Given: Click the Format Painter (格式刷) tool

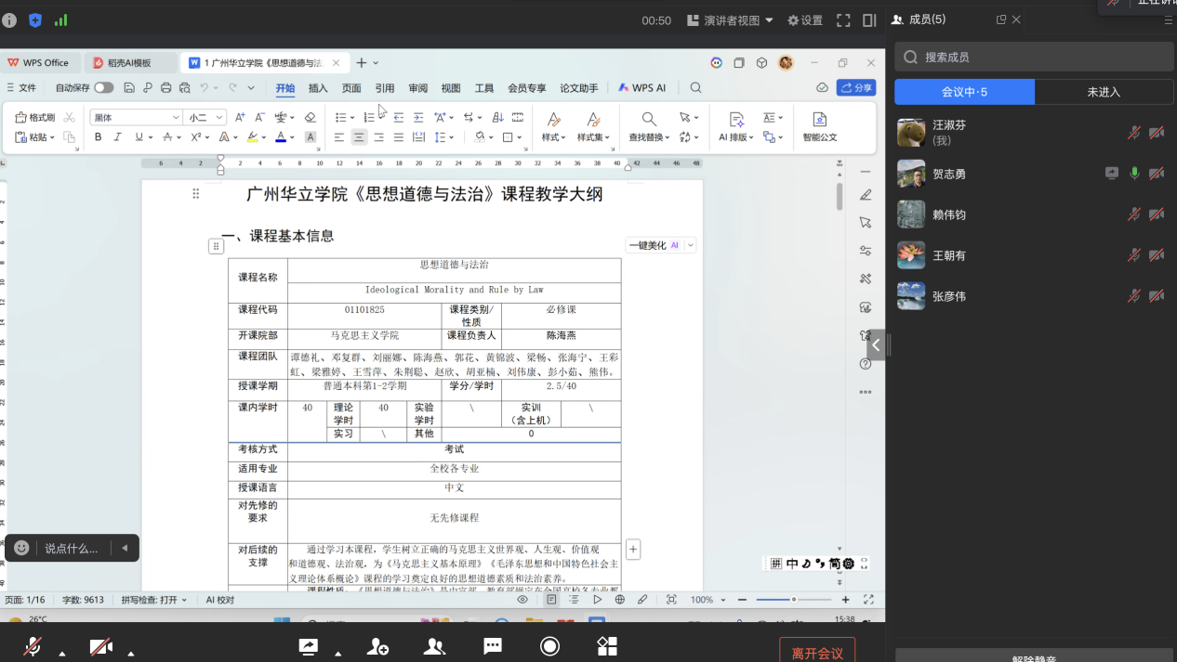Looking at the screenshot, I should tap(35, 118).
